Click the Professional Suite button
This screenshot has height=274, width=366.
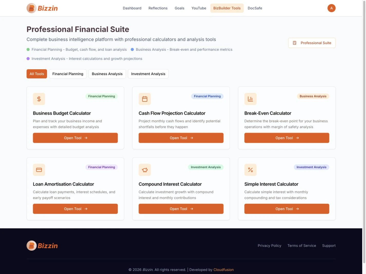point(312,43)
